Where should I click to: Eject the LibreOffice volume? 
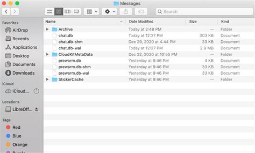[36, 109]
